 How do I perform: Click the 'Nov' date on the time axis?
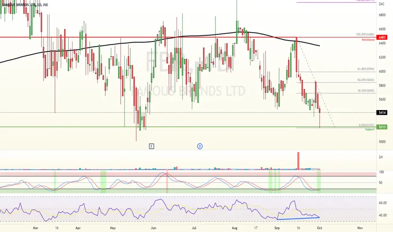360,228
